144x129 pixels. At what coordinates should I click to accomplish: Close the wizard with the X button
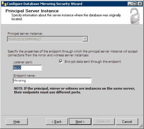pos(140,4)
